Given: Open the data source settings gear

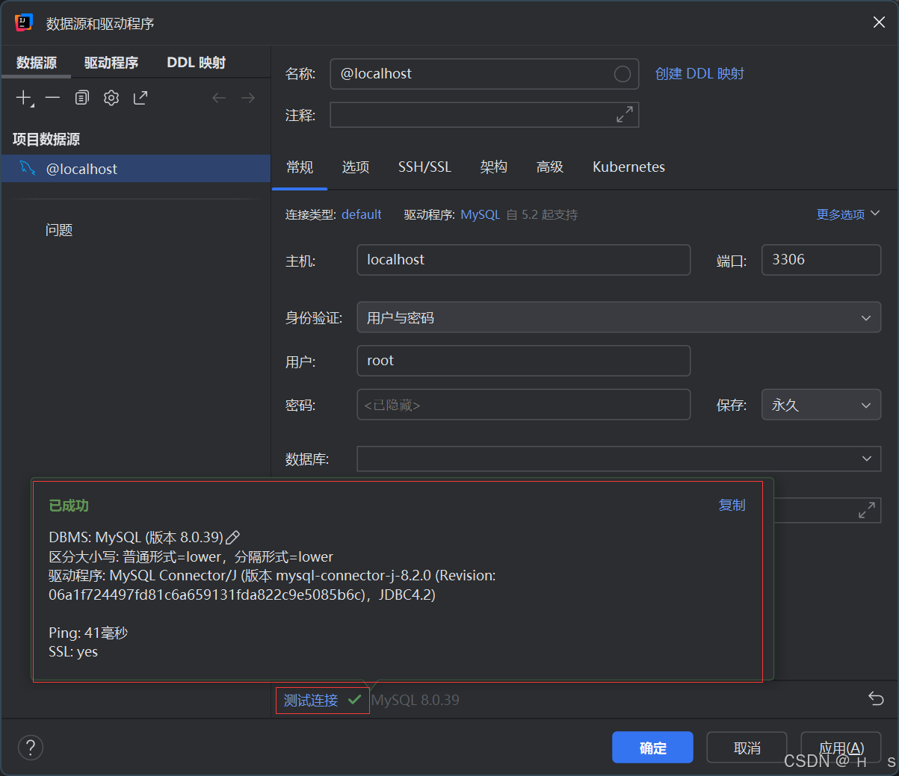Looking at the screenshot, I should 111,97.
